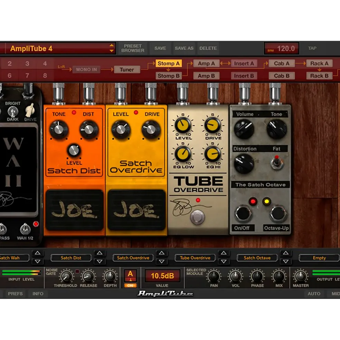The height and width of the screenshot is (340, 340).
Task: Switch to Stomp A module
Action: coord(169,64)
